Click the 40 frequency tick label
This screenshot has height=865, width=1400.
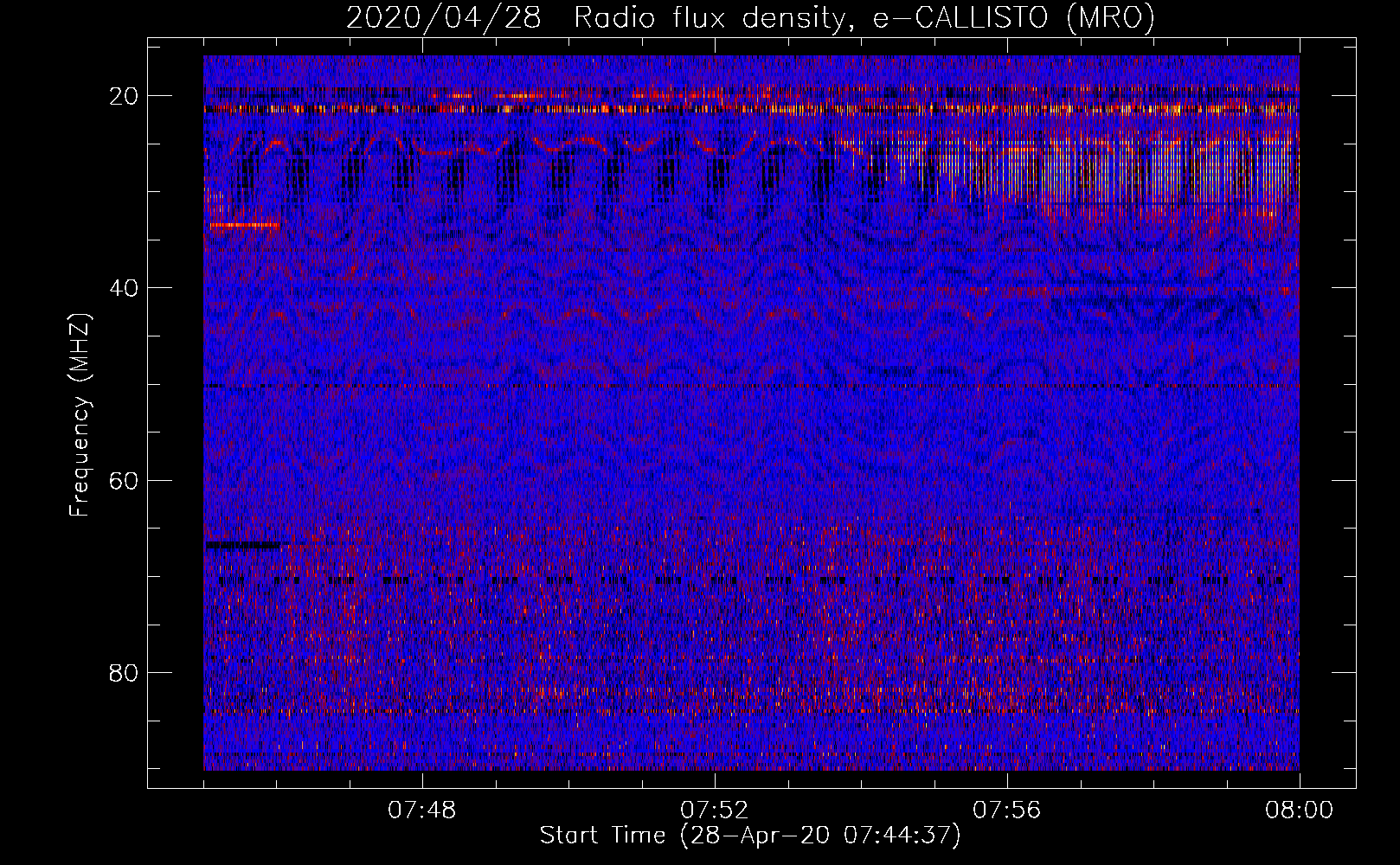pyautogui.click(x=124, y=288)
